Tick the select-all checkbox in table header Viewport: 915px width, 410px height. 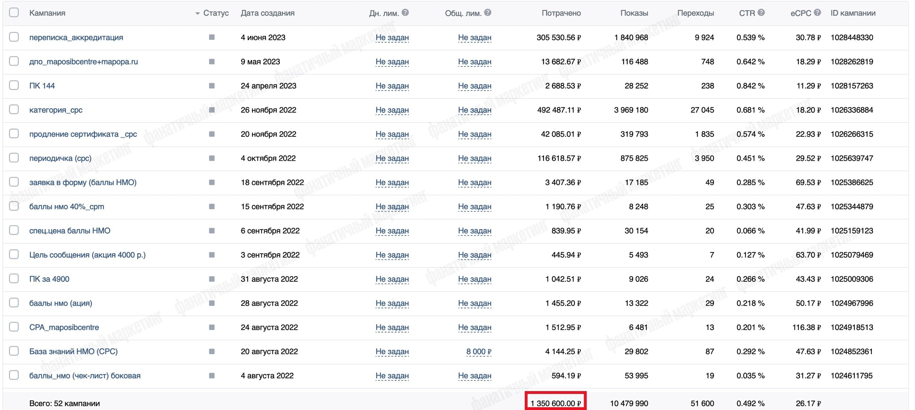click(14, 12)
